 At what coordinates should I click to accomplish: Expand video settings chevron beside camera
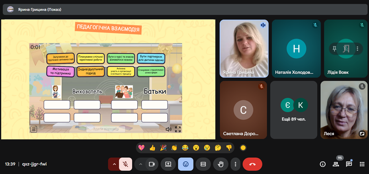pos(141,164)
